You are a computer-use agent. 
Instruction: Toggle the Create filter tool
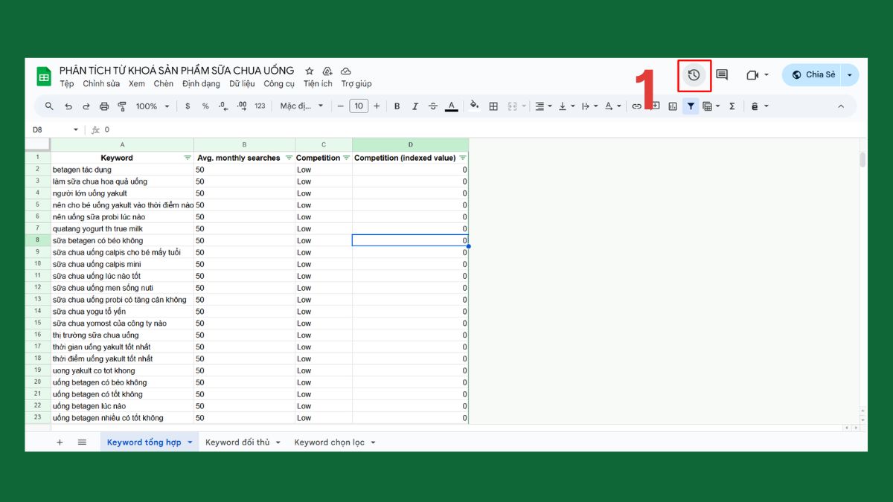pos(691,106)
